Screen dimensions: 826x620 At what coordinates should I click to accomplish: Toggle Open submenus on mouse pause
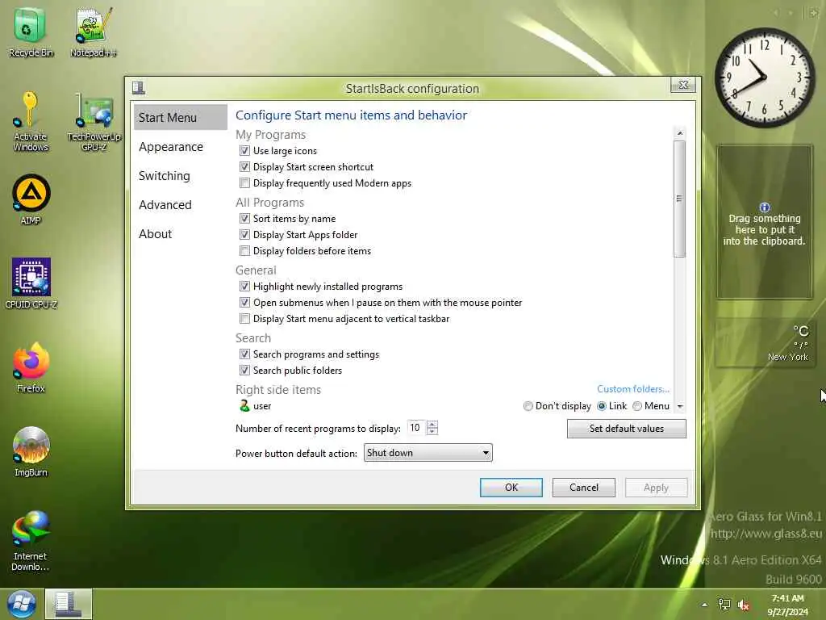coord(244,302)
